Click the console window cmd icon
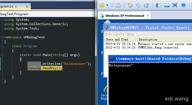 (112, 59)
